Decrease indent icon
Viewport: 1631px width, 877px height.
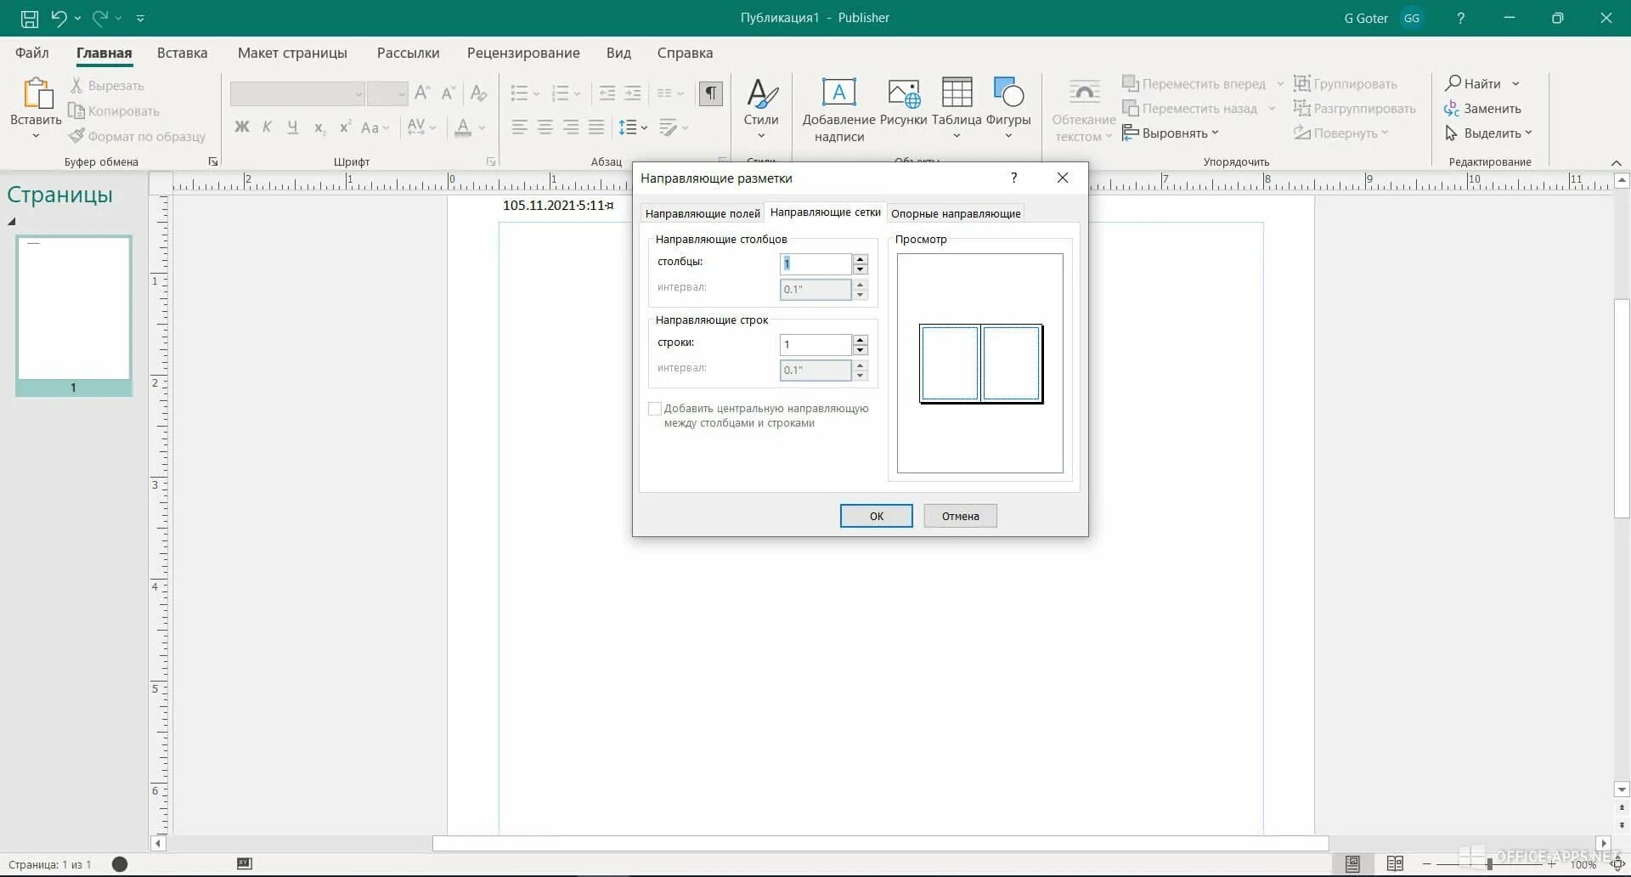pos(607,93)
